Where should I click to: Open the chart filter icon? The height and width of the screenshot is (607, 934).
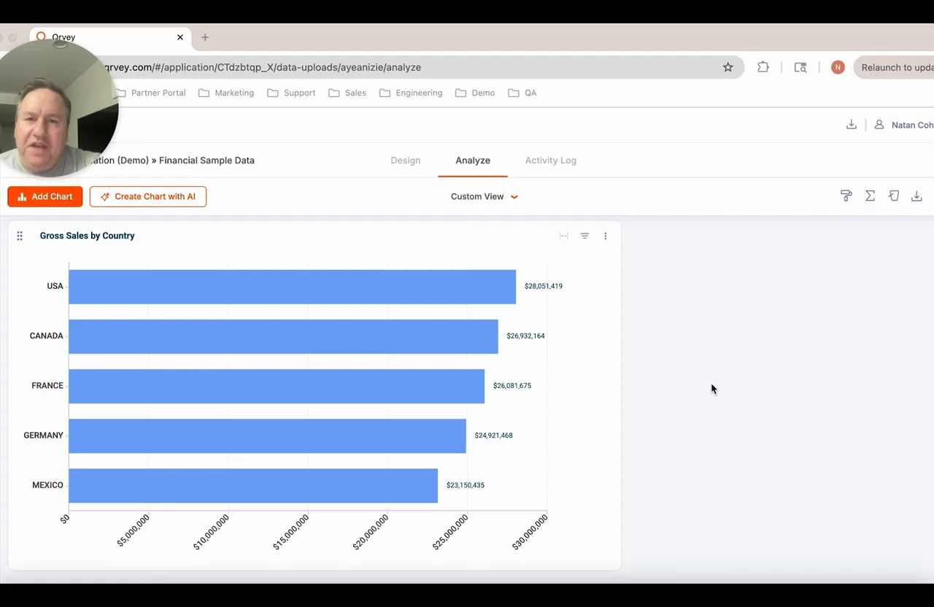click(584, 236)
